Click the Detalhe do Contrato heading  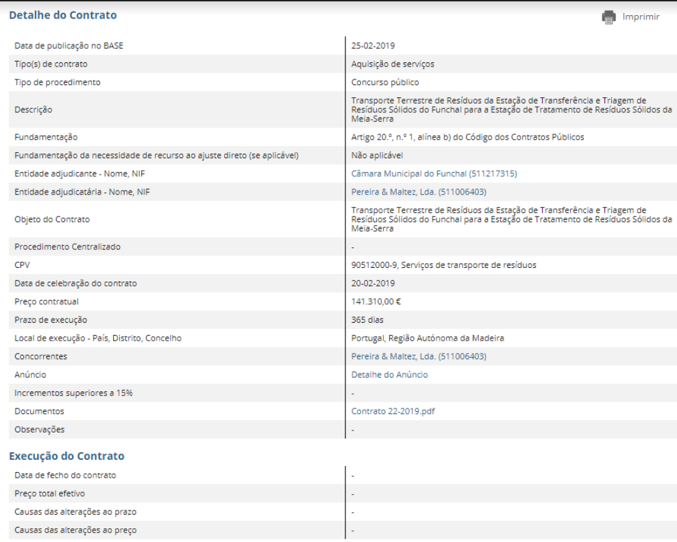click(x=63, y=15)
